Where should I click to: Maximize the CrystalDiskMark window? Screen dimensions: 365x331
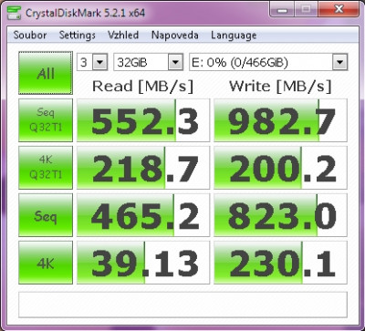[307, 10]
